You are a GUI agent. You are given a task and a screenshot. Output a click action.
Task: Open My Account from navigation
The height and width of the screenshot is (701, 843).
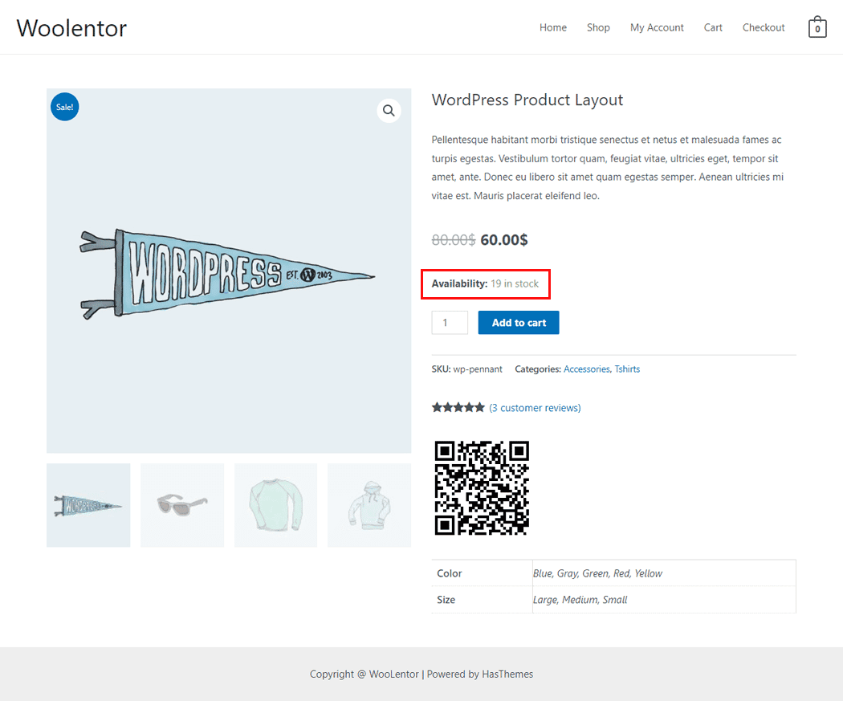tap(657, 27)
